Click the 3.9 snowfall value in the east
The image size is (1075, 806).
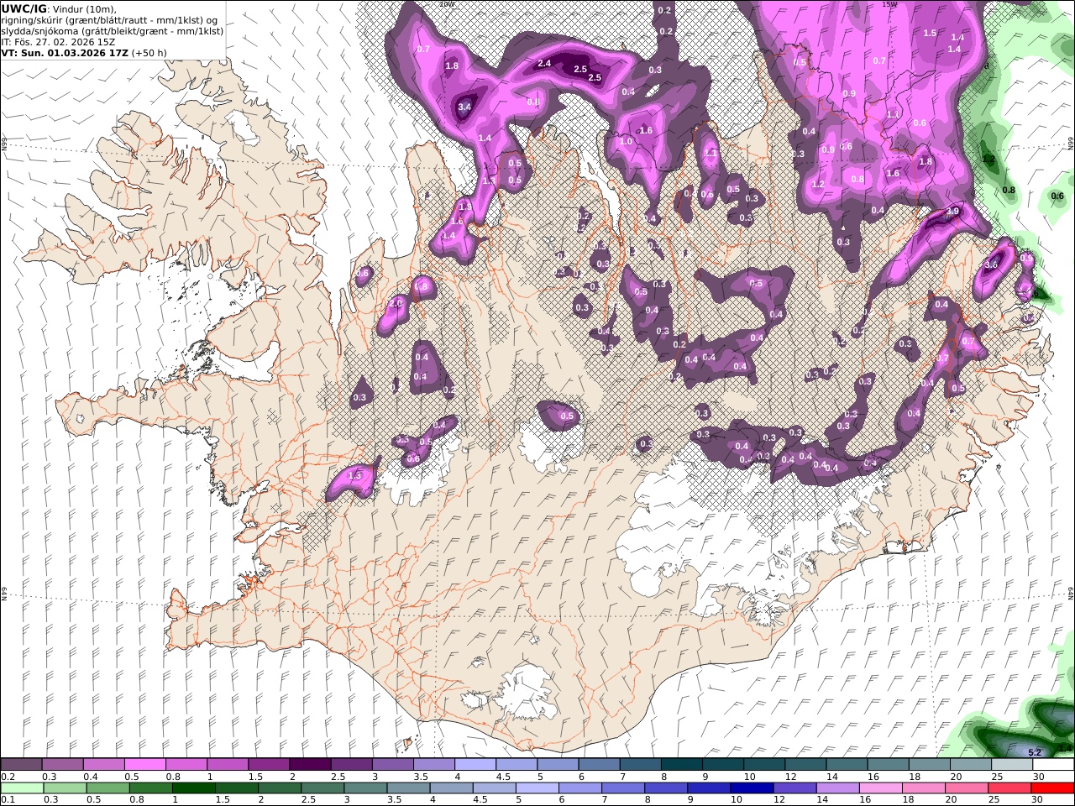tap(952, 212)
